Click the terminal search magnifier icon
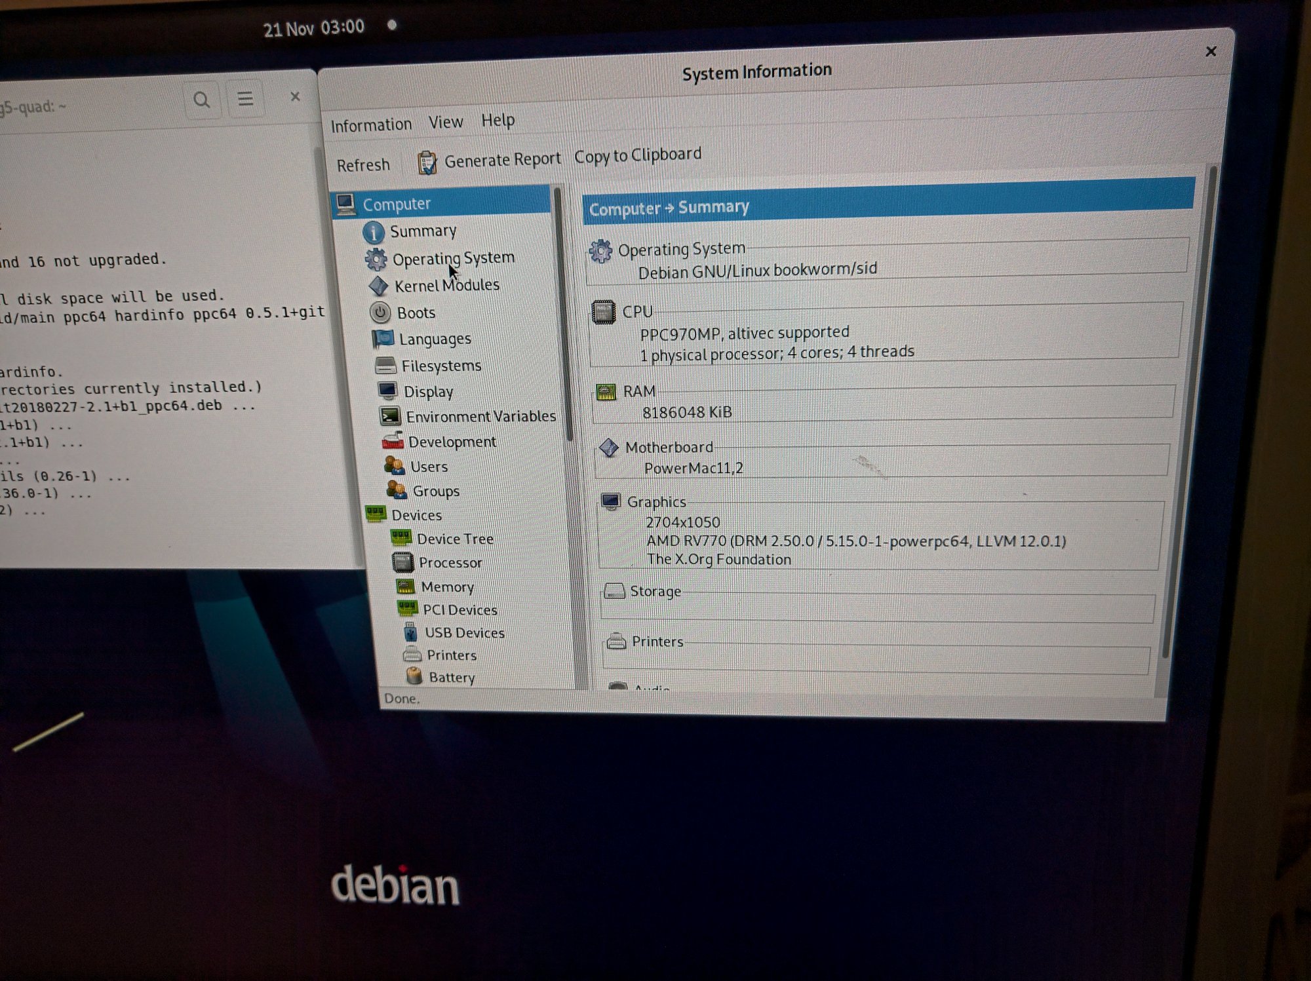The image size is (1311, 981). pos(202,100)
